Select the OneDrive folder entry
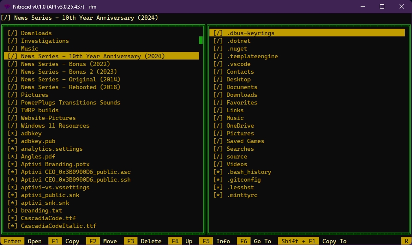This screenshot has width=412, height=245. point(240,126)
